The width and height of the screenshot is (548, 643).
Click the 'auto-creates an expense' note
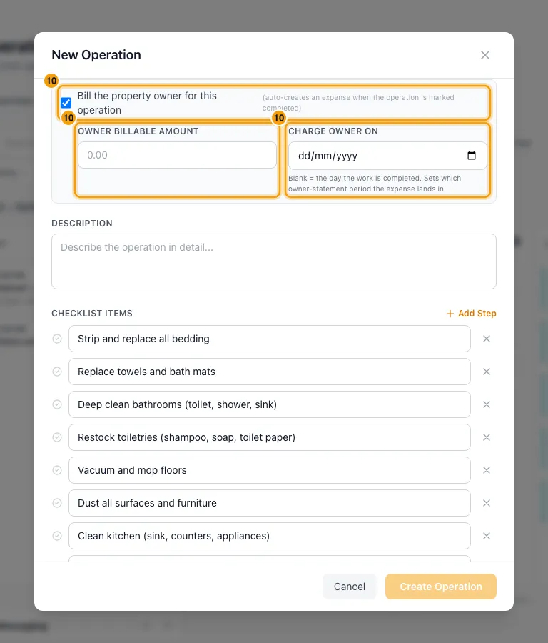point(358,103)
